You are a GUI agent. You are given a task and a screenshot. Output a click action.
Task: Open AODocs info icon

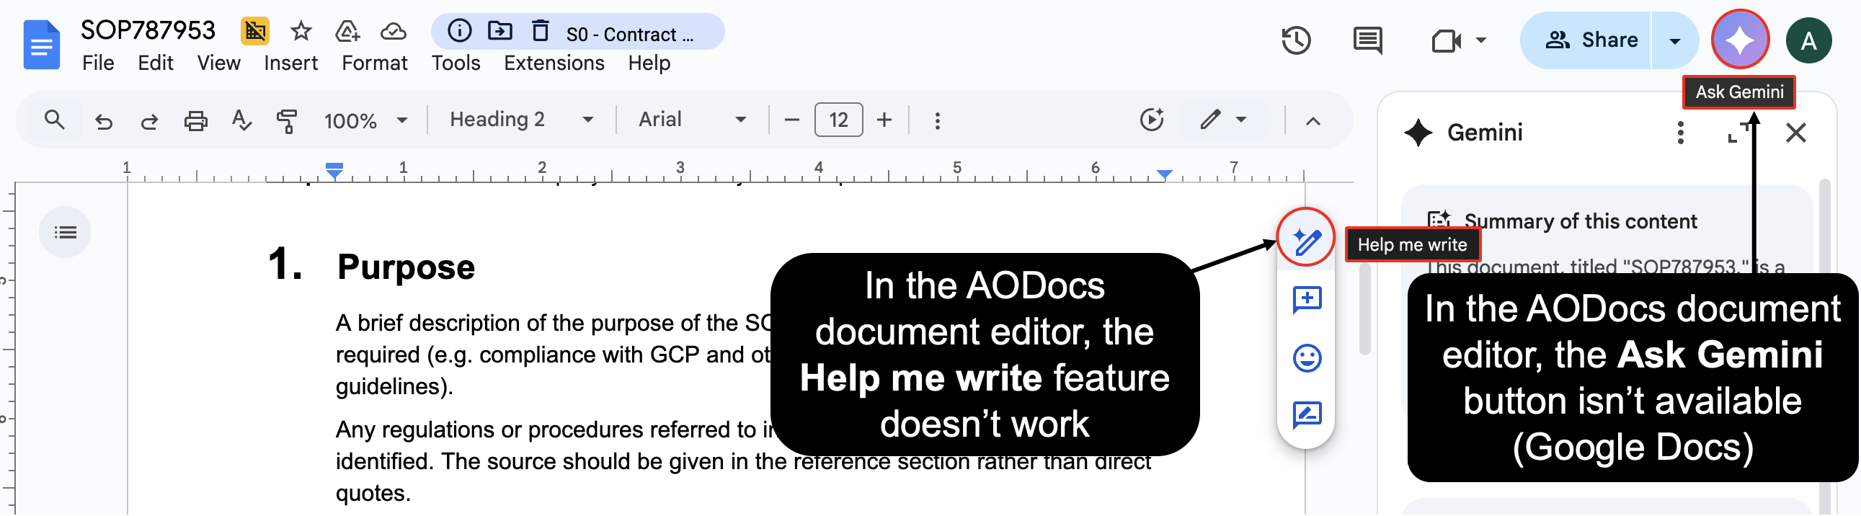coord(459,31)
